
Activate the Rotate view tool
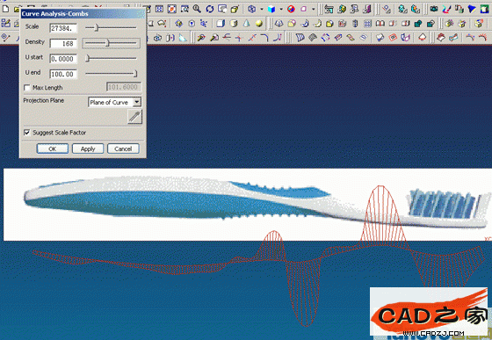(x=210, y=9)
